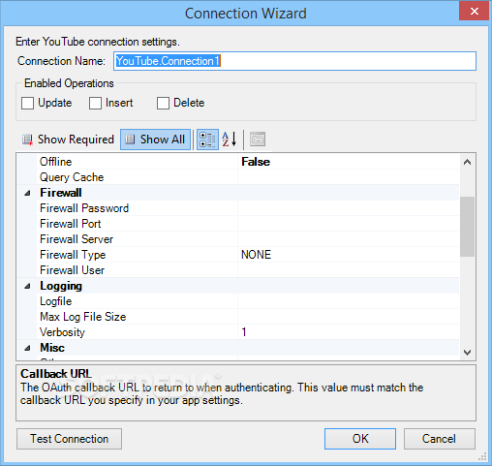The width and height of the screenshot is (492, 466).
Task: Confirm settings with OK button
Action: (x=360, y=439)
